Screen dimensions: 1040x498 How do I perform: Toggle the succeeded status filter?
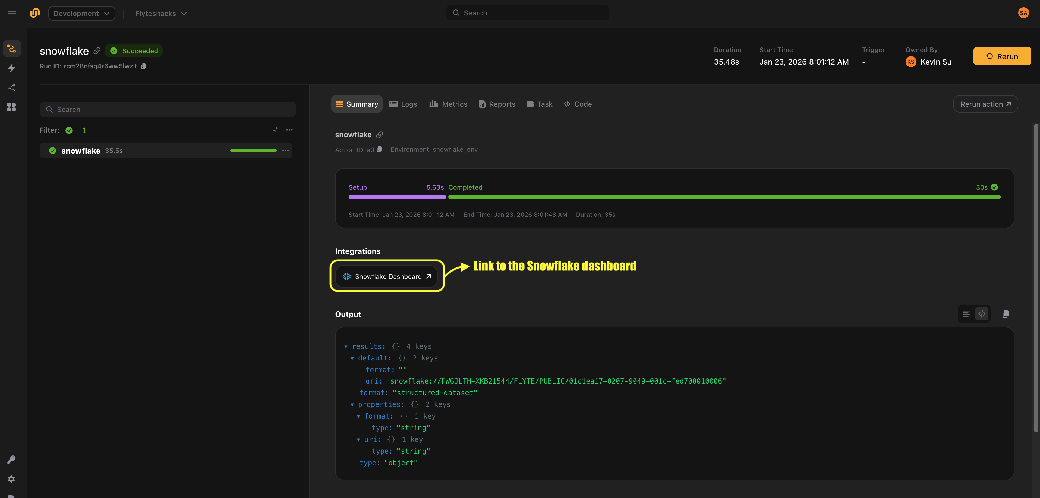69,130
